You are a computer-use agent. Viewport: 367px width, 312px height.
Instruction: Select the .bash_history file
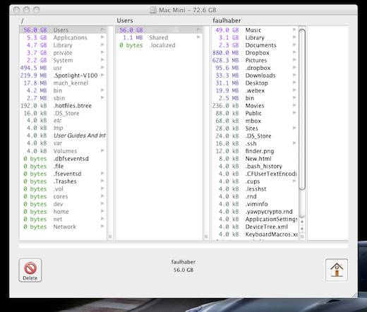tap(255, 166)
